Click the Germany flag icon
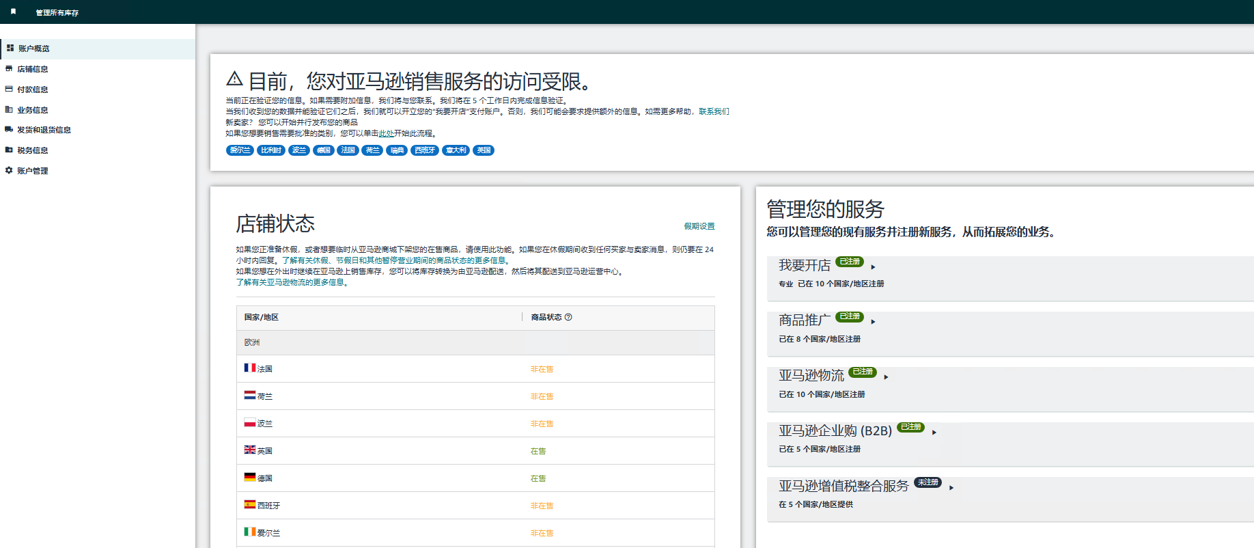Image resolution: width=1254 pixels, height=548 pixels. pos(250,477)
